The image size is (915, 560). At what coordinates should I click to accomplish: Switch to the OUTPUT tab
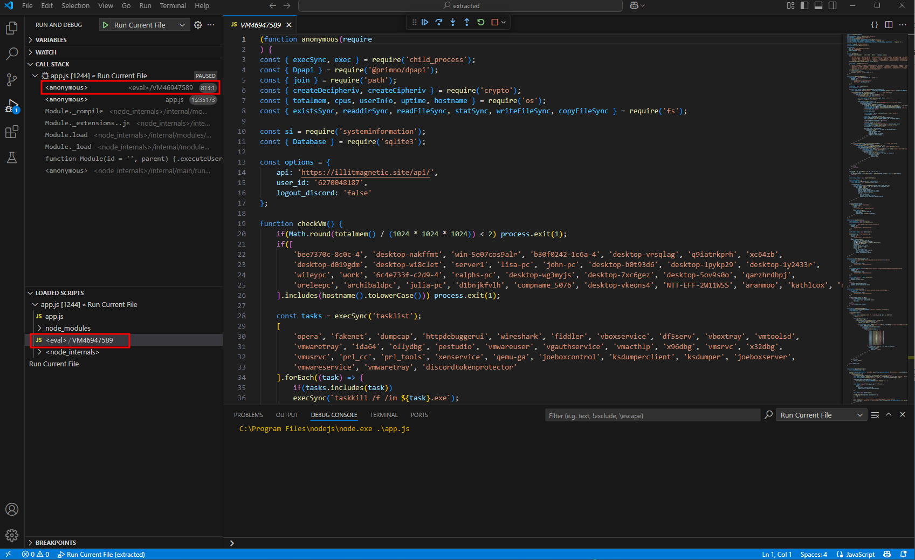coord(287,415)
